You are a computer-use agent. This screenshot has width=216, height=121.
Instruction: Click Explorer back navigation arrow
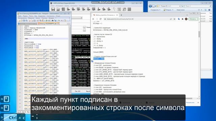point(150,6)
